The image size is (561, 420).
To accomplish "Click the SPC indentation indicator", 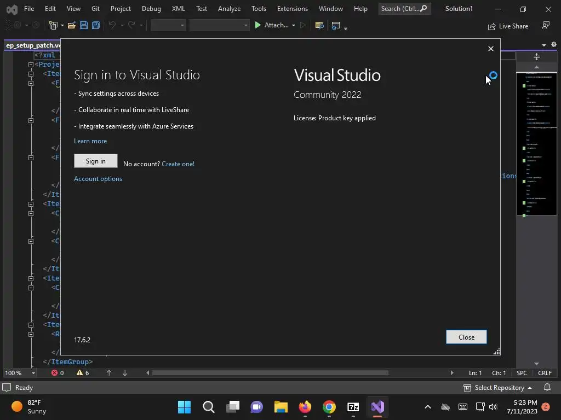I will coord(522,373).
